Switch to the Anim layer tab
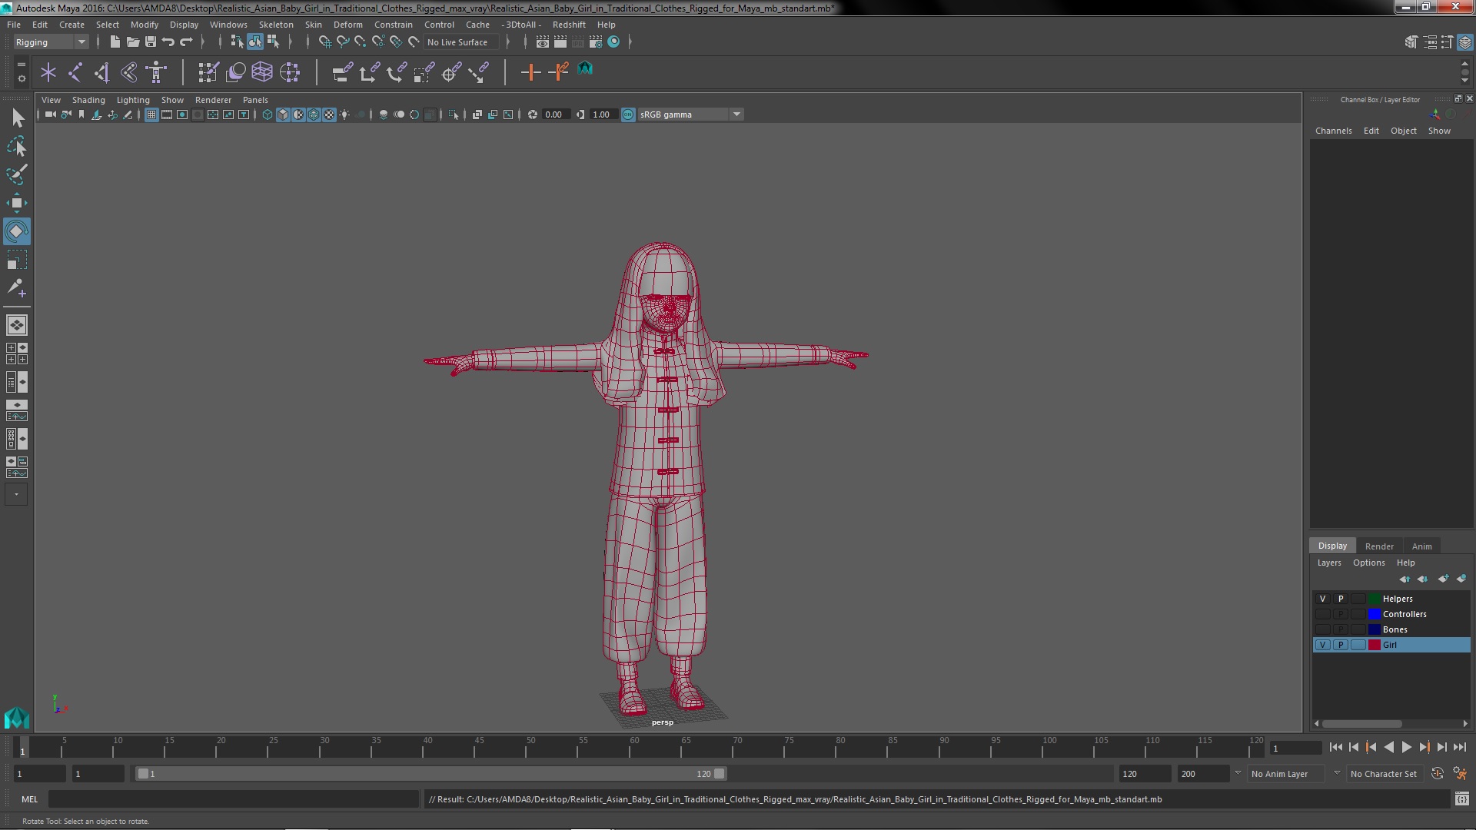This screenshot has width=1476, height=830. pos(1421,546)
